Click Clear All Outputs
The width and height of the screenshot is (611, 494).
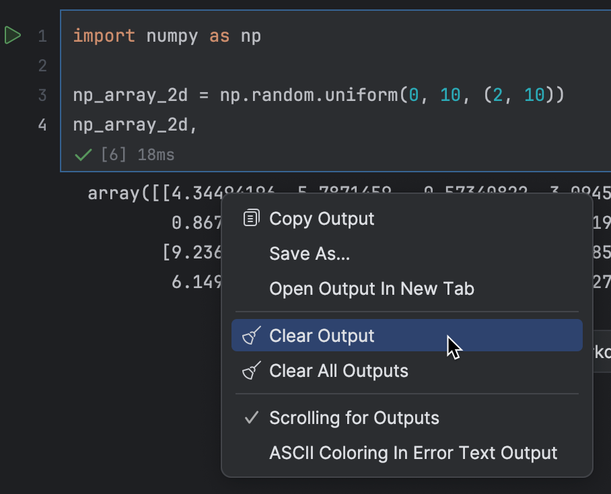[x=339, y=370]
